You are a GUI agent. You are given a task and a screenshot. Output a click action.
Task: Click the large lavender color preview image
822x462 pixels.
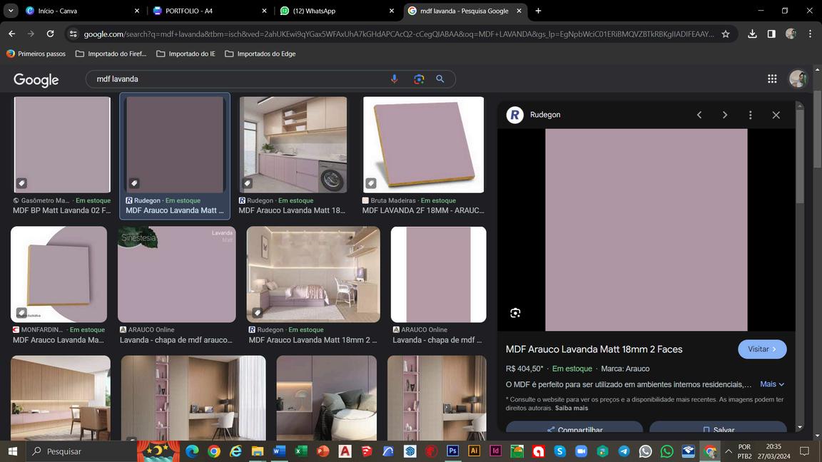646,230
